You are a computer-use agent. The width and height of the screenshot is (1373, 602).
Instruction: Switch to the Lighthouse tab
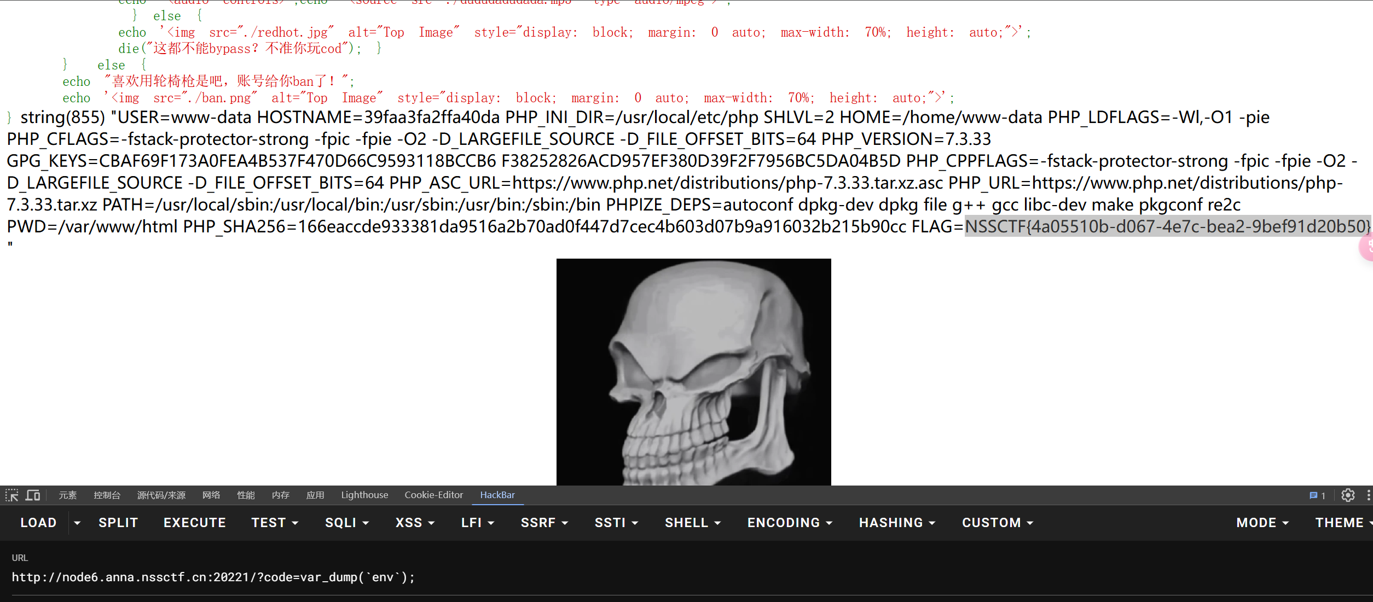[364, 495]
